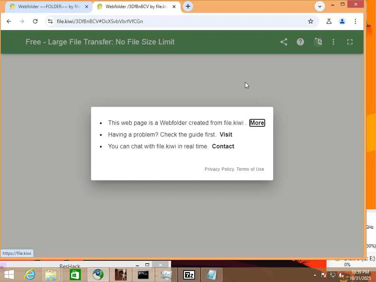The width and height of the screenshot is (376, 282).
Task: Minimize the ResHack window
Action: coord(137,265)
